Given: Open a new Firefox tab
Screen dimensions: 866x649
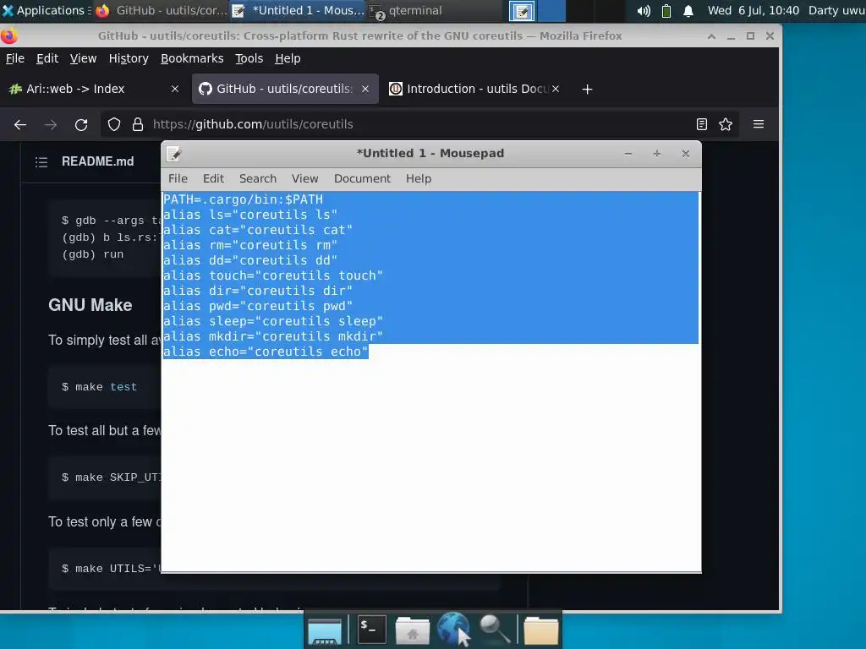Looking at the screenshot, I should (x=587, y=89).
